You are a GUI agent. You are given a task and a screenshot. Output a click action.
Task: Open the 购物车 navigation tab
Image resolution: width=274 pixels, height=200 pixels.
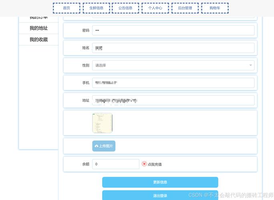[x=215, y=8]
